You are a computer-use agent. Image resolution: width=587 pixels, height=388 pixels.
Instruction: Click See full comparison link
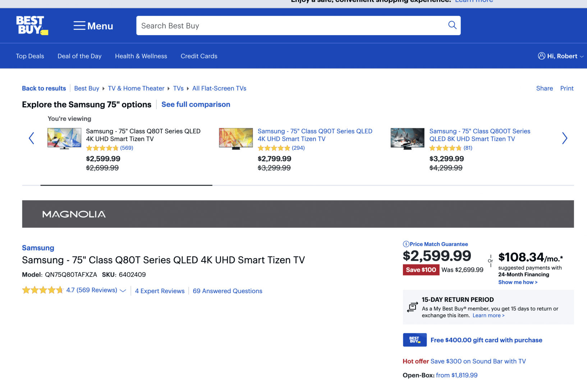[x=196, y=105]
